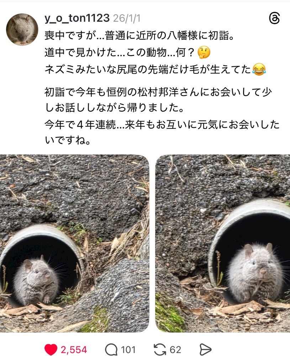Click the laughing tears emoji

259,69
